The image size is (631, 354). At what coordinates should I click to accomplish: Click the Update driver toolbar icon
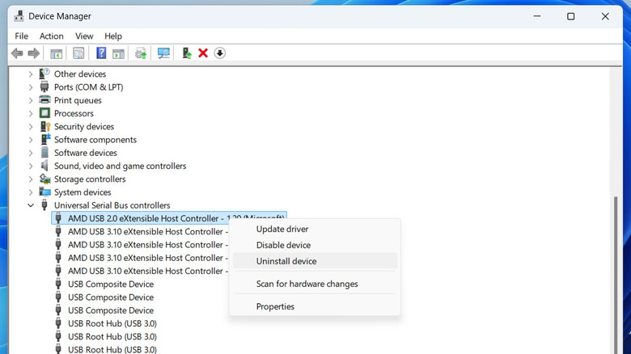(187, 53)
